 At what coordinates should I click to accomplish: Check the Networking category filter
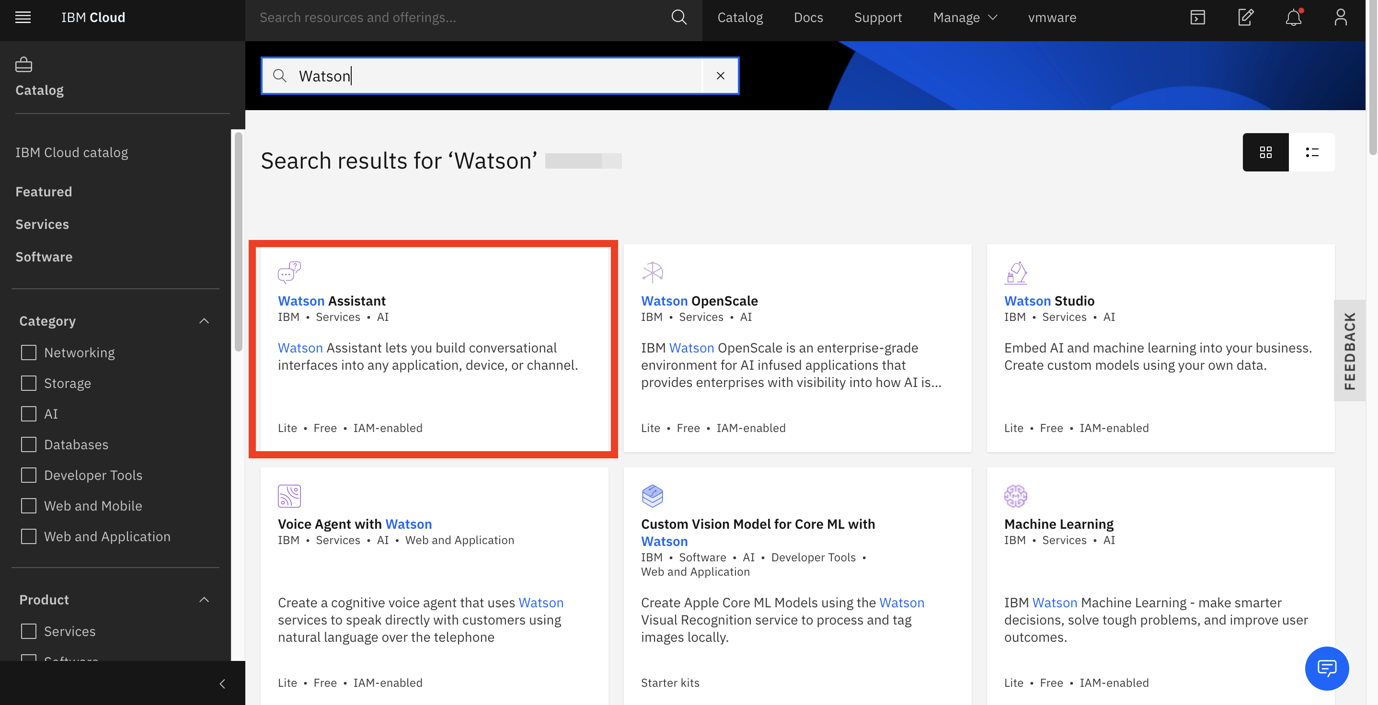click(29, 352)
